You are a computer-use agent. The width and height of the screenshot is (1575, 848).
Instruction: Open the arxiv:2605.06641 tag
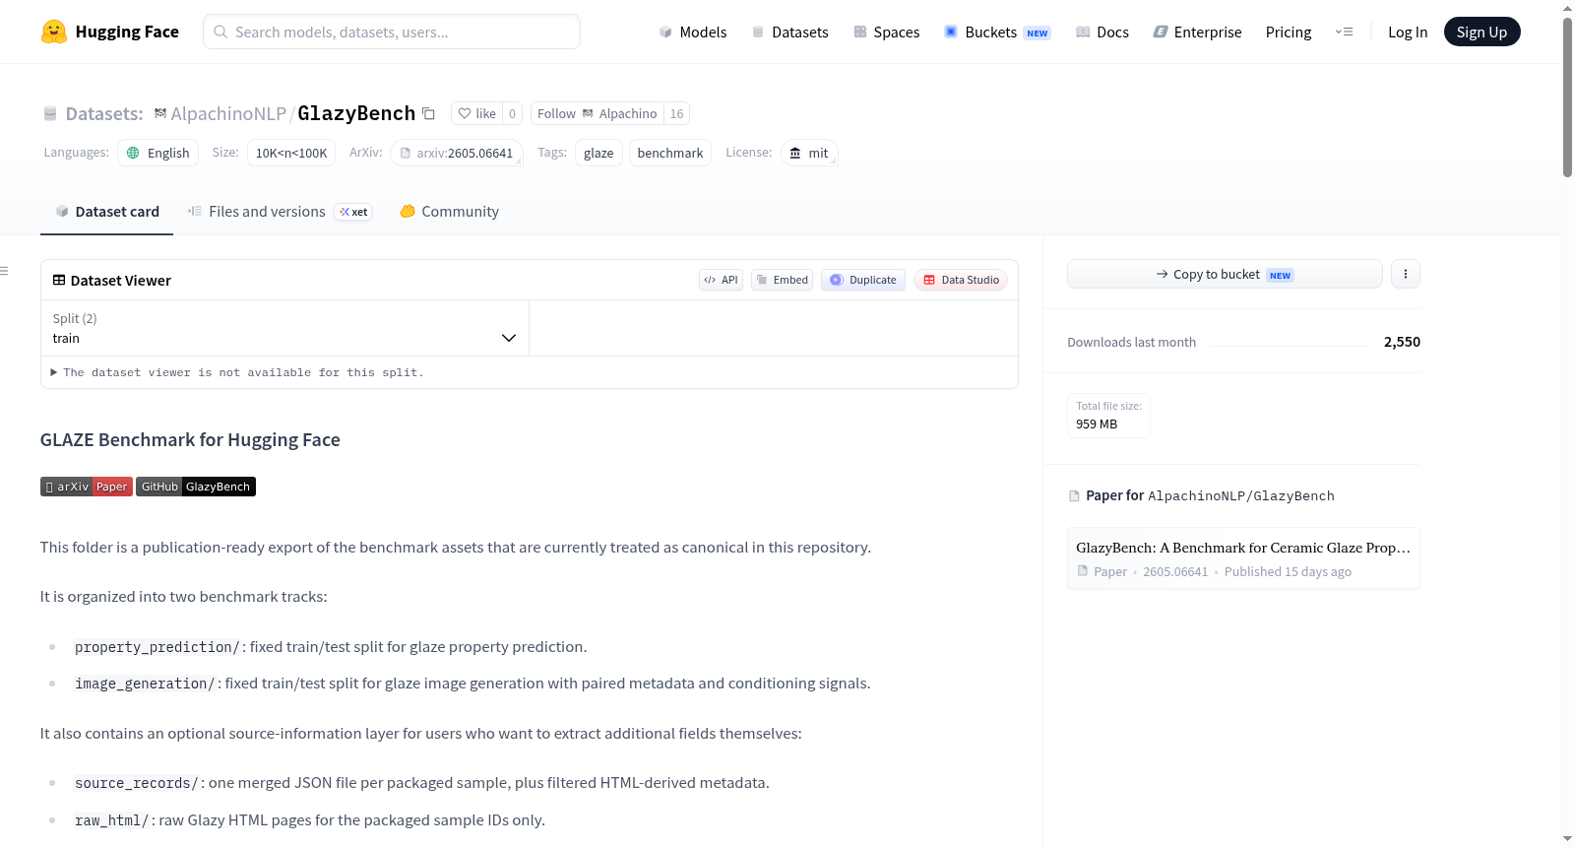[457, 153]
